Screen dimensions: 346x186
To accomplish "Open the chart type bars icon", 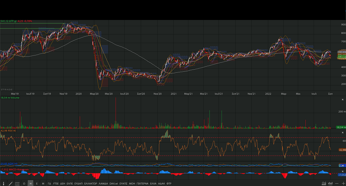I will 330,184.
